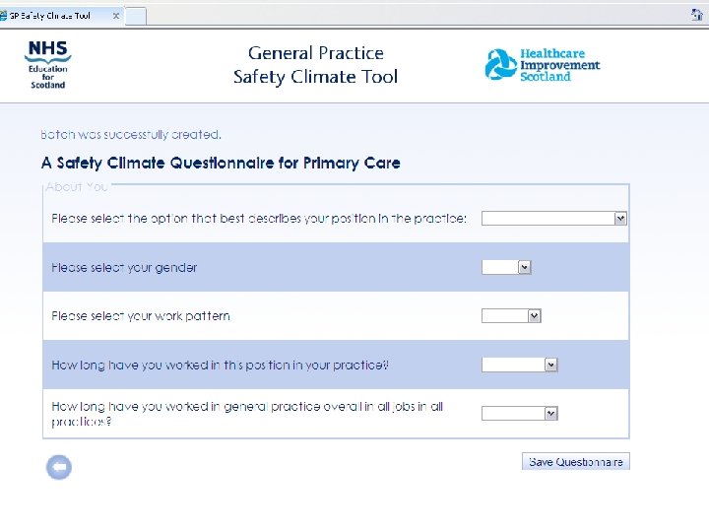Click the 'Please select your gender' label
The width and height of the screenshot is (709, 532).
click(x=124, y=267)
